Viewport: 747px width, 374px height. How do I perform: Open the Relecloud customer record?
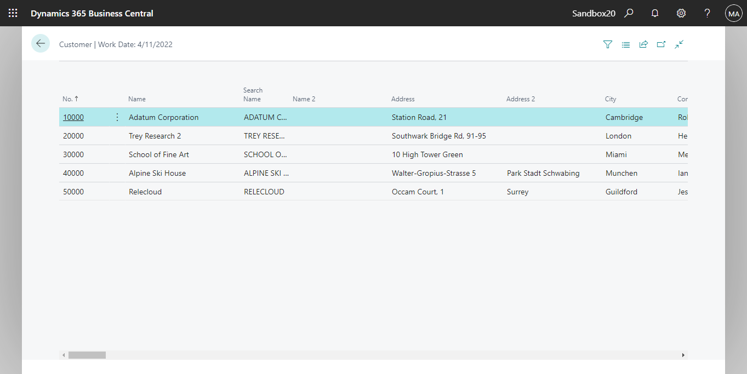(145, 191)
